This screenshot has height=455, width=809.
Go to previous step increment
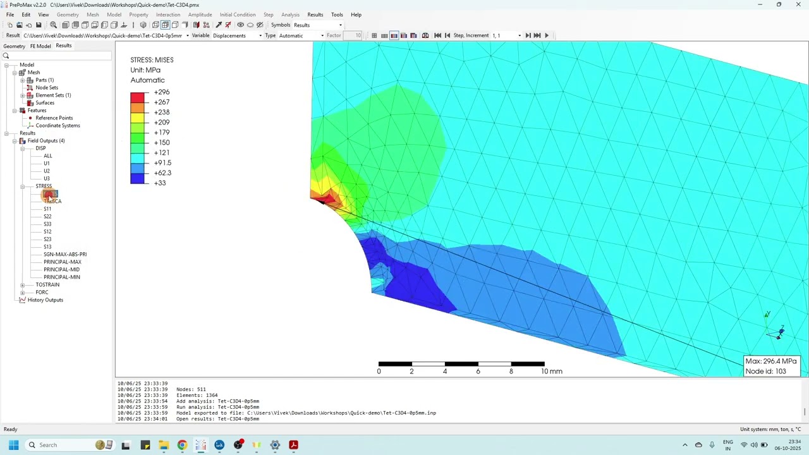(x=447, y=35)
